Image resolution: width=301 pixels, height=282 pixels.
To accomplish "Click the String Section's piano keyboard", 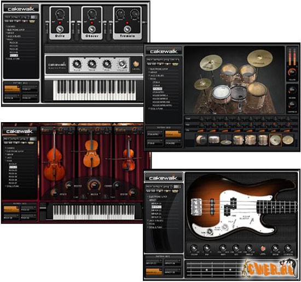I will pyautogui.click(x=94, y=212).
